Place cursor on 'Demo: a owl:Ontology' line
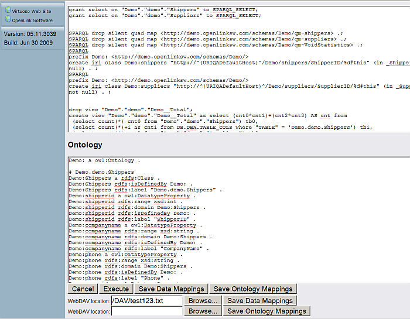Screen dimensions: 410x319 105,160
